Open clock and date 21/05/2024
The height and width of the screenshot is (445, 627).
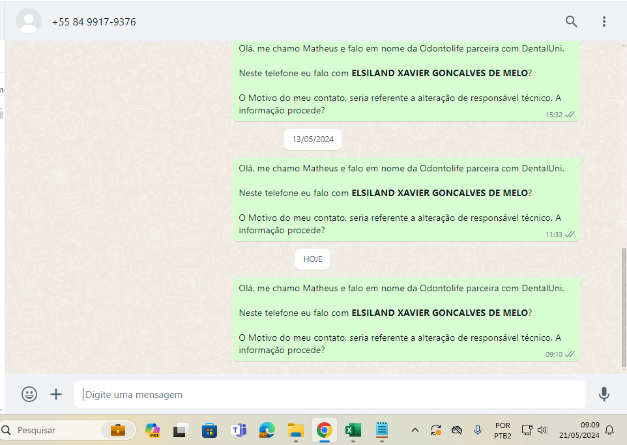coord(579,430)
